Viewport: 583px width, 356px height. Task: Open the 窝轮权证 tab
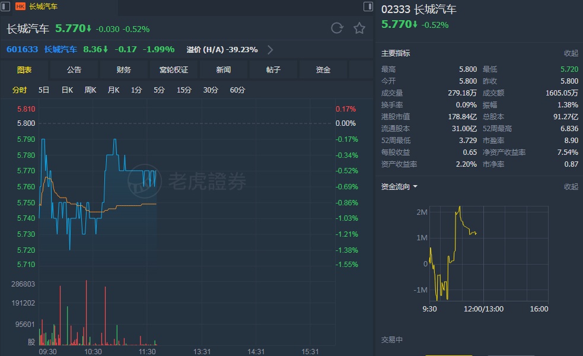(x=174, y=69)
